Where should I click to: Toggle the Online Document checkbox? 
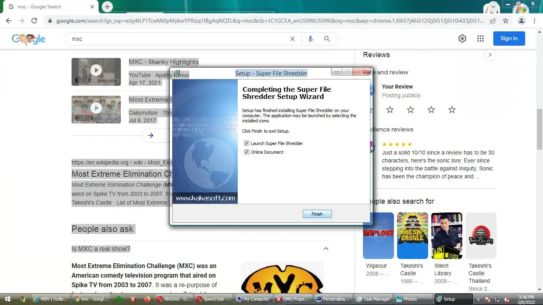coord(246,152)
